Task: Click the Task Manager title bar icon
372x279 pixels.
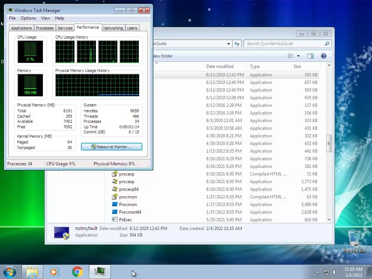Action: (10, 10)
